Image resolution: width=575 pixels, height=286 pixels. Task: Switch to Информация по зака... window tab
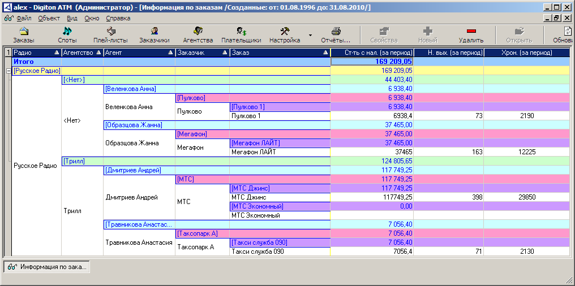(46, 267)
